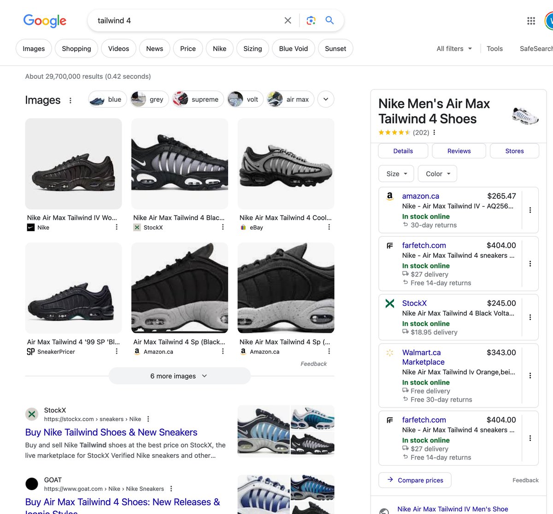Filter images by volt chip

point(246,99)
